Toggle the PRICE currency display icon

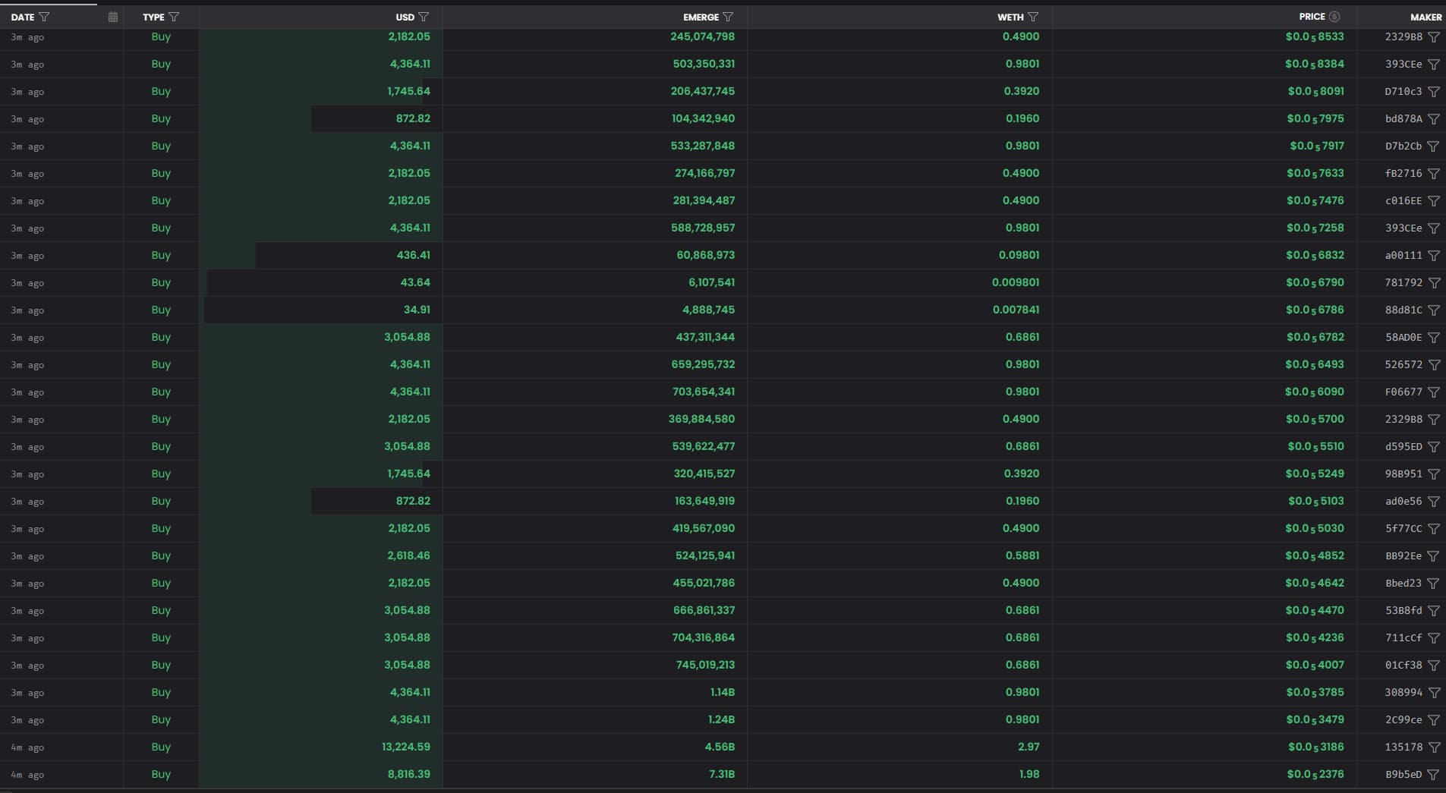coord(1334,17)
